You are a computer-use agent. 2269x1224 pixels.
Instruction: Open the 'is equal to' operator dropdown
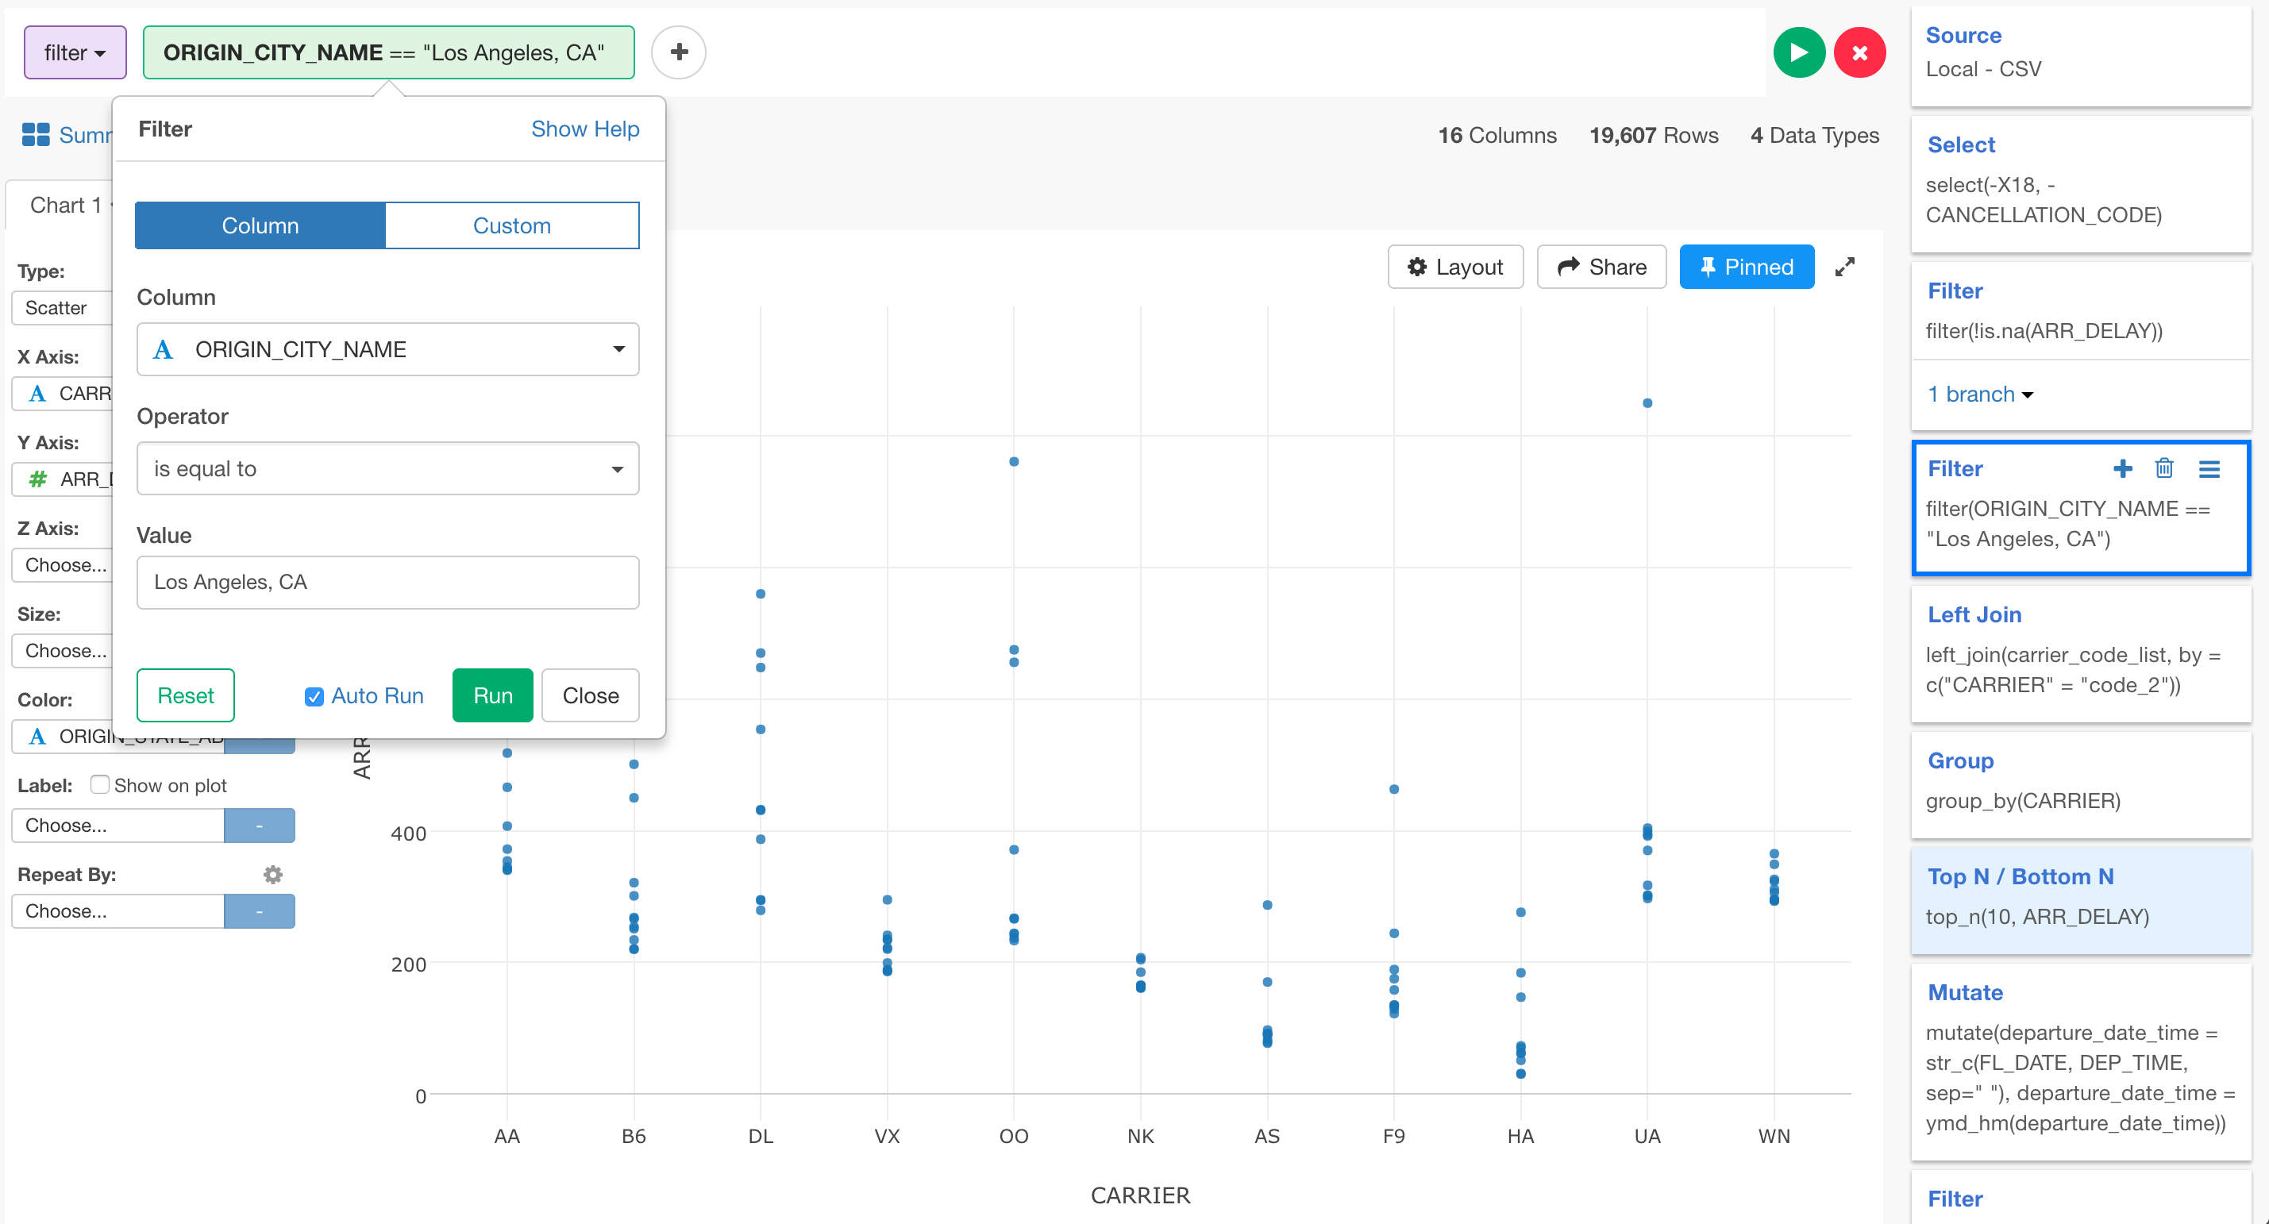tap(618, 468)
